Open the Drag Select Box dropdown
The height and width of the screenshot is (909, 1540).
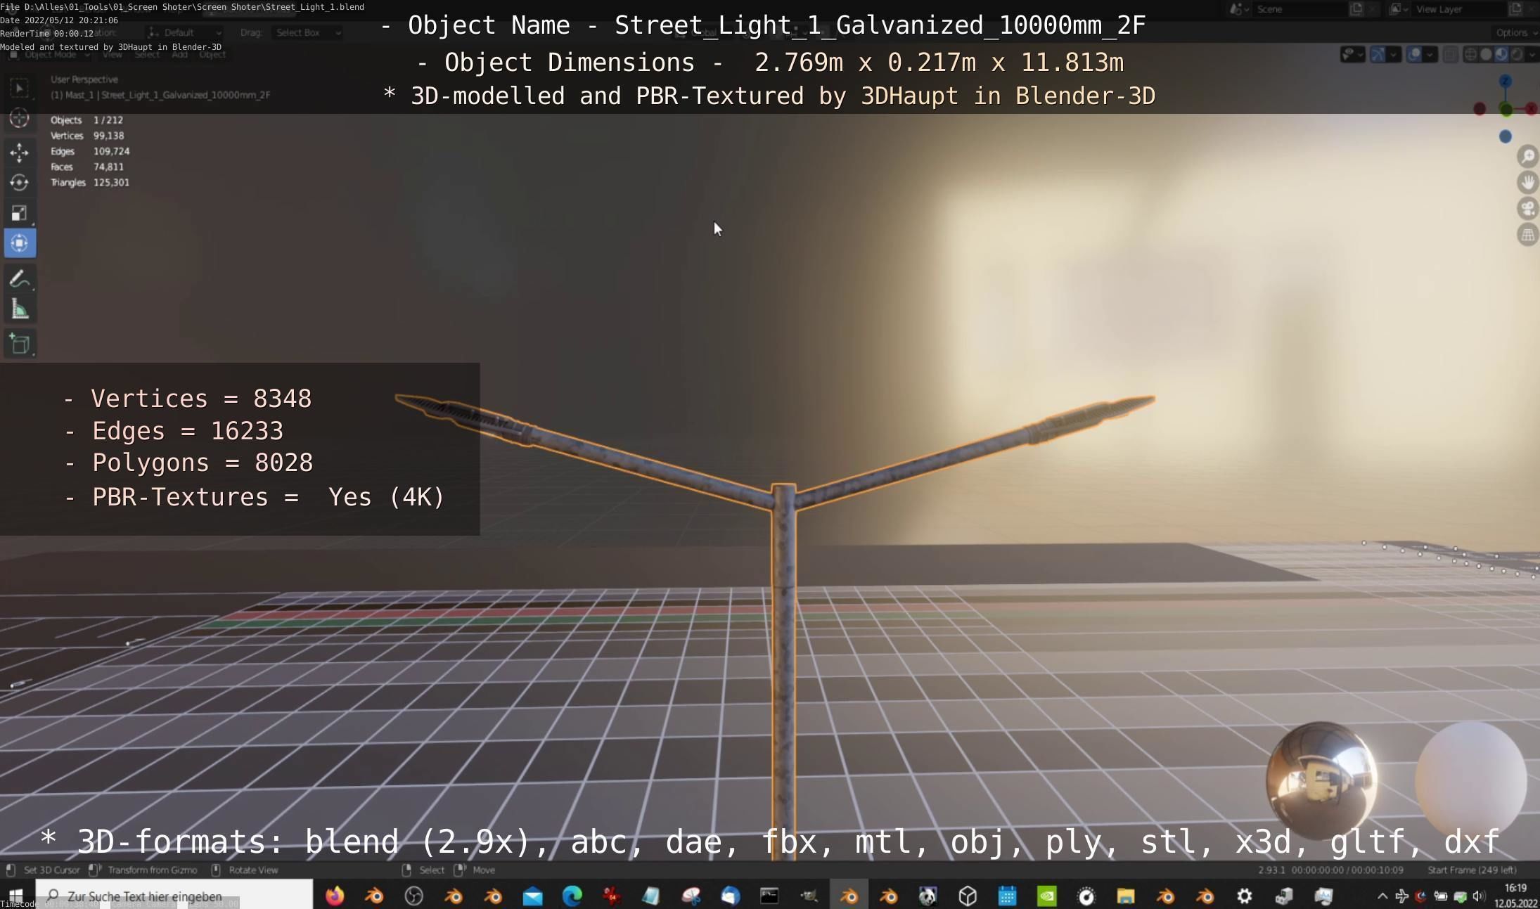(x=307, y=32)
